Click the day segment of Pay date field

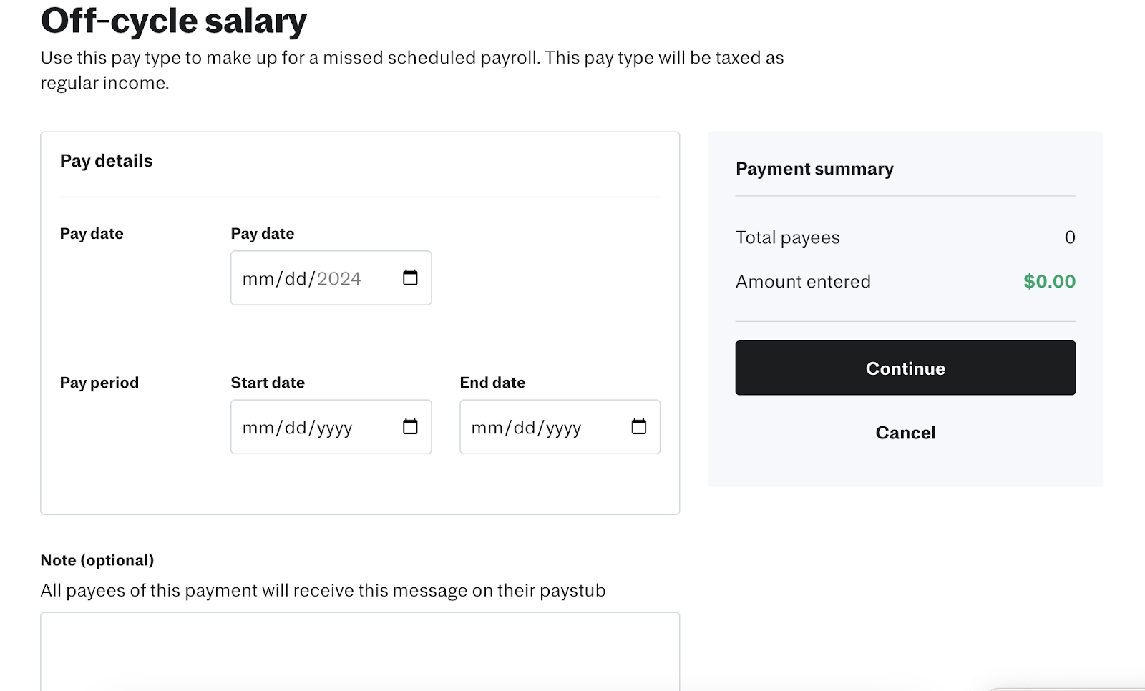click(x=296, y=279)
